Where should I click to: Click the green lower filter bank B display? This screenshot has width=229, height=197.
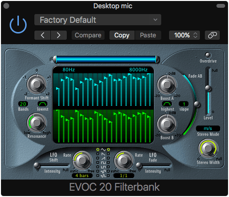(103, 126)
